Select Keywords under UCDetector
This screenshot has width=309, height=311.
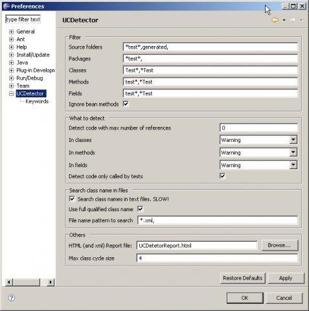point(37,101)
